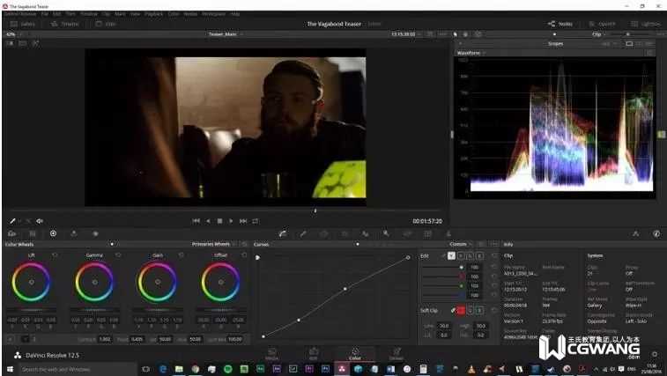Click the center of the Gamma color wheel
This screenshot has width=667, height=376.
point(94,282)
